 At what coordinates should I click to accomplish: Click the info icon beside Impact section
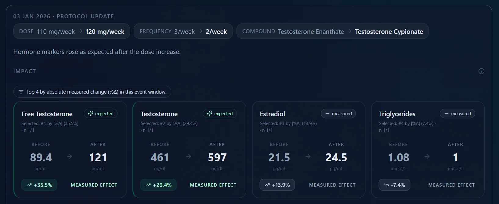[481, 71]
